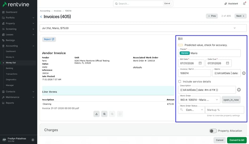Click the Reports chart icon
Viewport: 249px width, 144px height.
click(3, 103)
